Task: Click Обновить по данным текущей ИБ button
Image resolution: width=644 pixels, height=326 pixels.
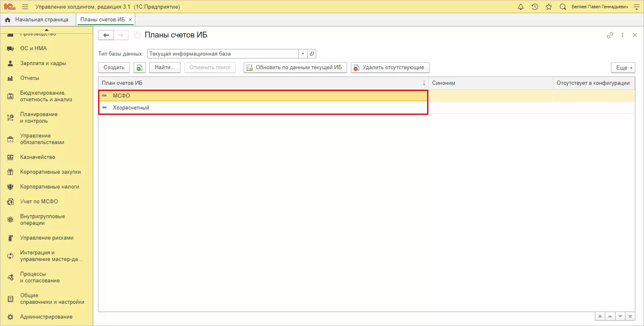Action: [295, 68]
